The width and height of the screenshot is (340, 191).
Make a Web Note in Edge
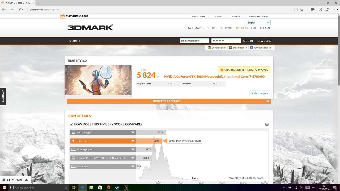click(320, 10)
